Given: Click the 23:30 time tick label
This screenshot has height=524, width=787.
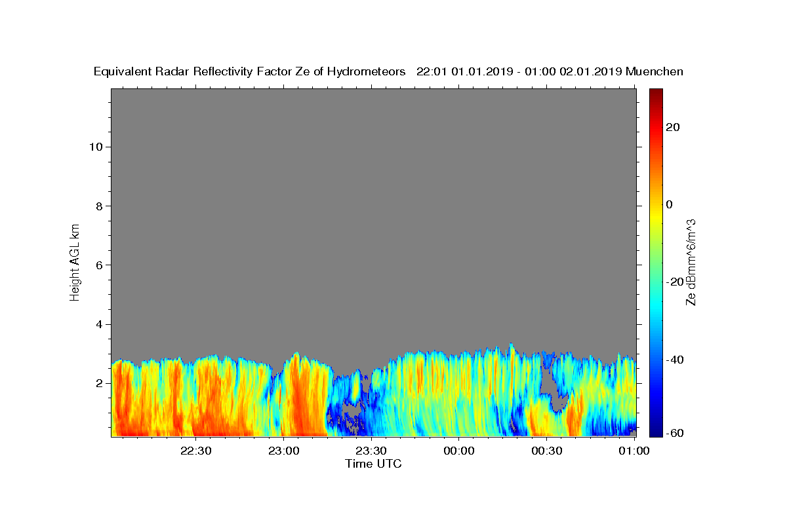Looking at the screenshot, I should tap(371, 451).
